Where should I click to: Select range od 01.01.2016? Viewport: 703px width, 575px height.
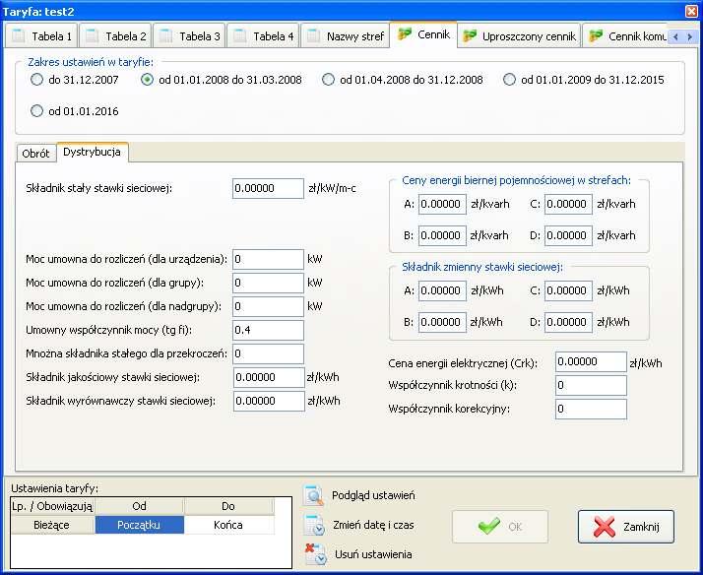point(75,111)
